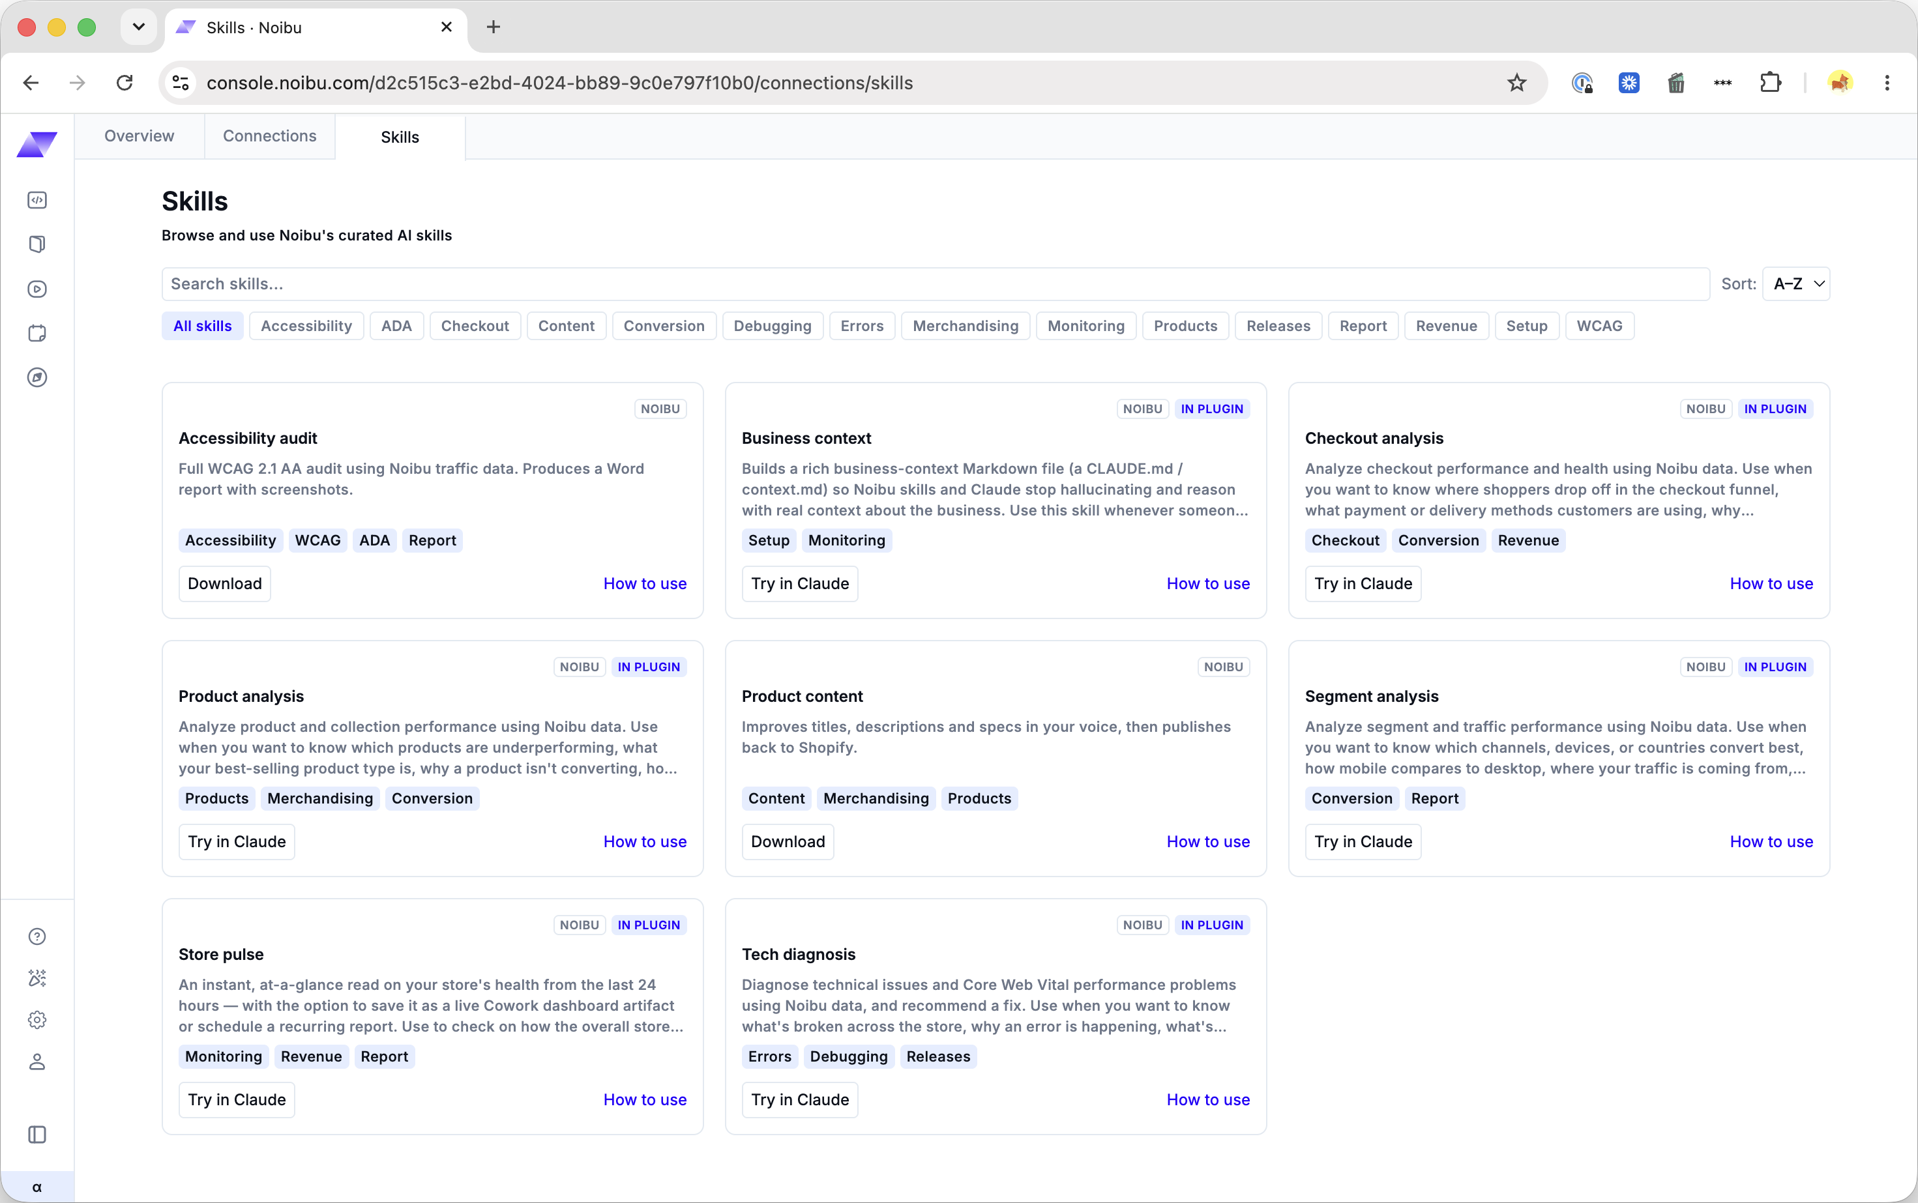Open the session replay play icon
Viewport: 1918px width, 1203px height.
[37, 289]
